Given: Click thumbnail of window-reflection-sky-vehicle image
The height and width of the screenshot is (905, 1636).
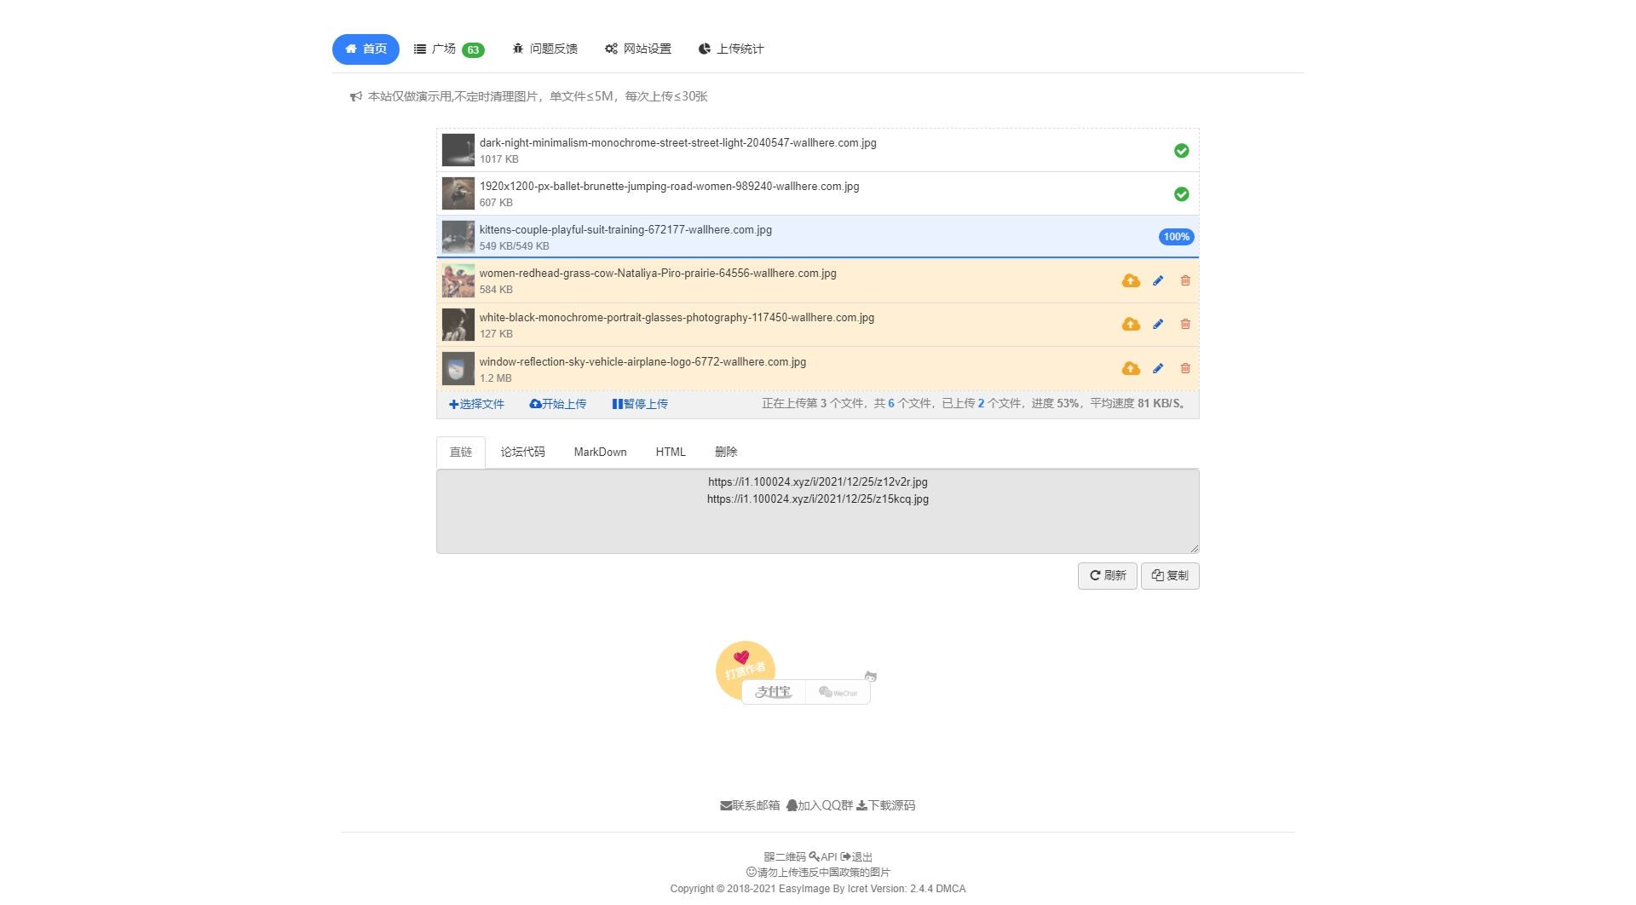Looking at the screenshot, I should pos(458,369).
